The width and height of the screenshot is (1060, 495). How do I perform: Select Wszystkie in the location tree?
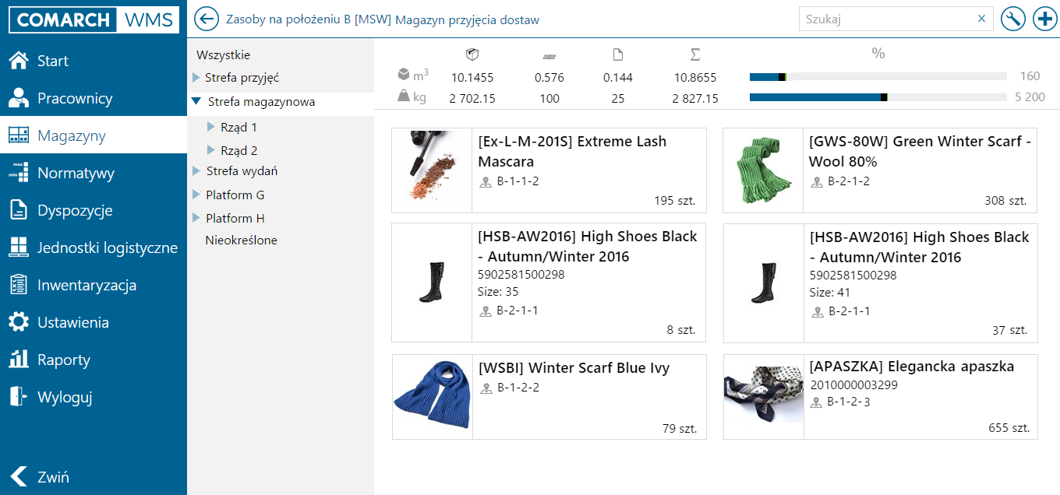coord(223,55)
